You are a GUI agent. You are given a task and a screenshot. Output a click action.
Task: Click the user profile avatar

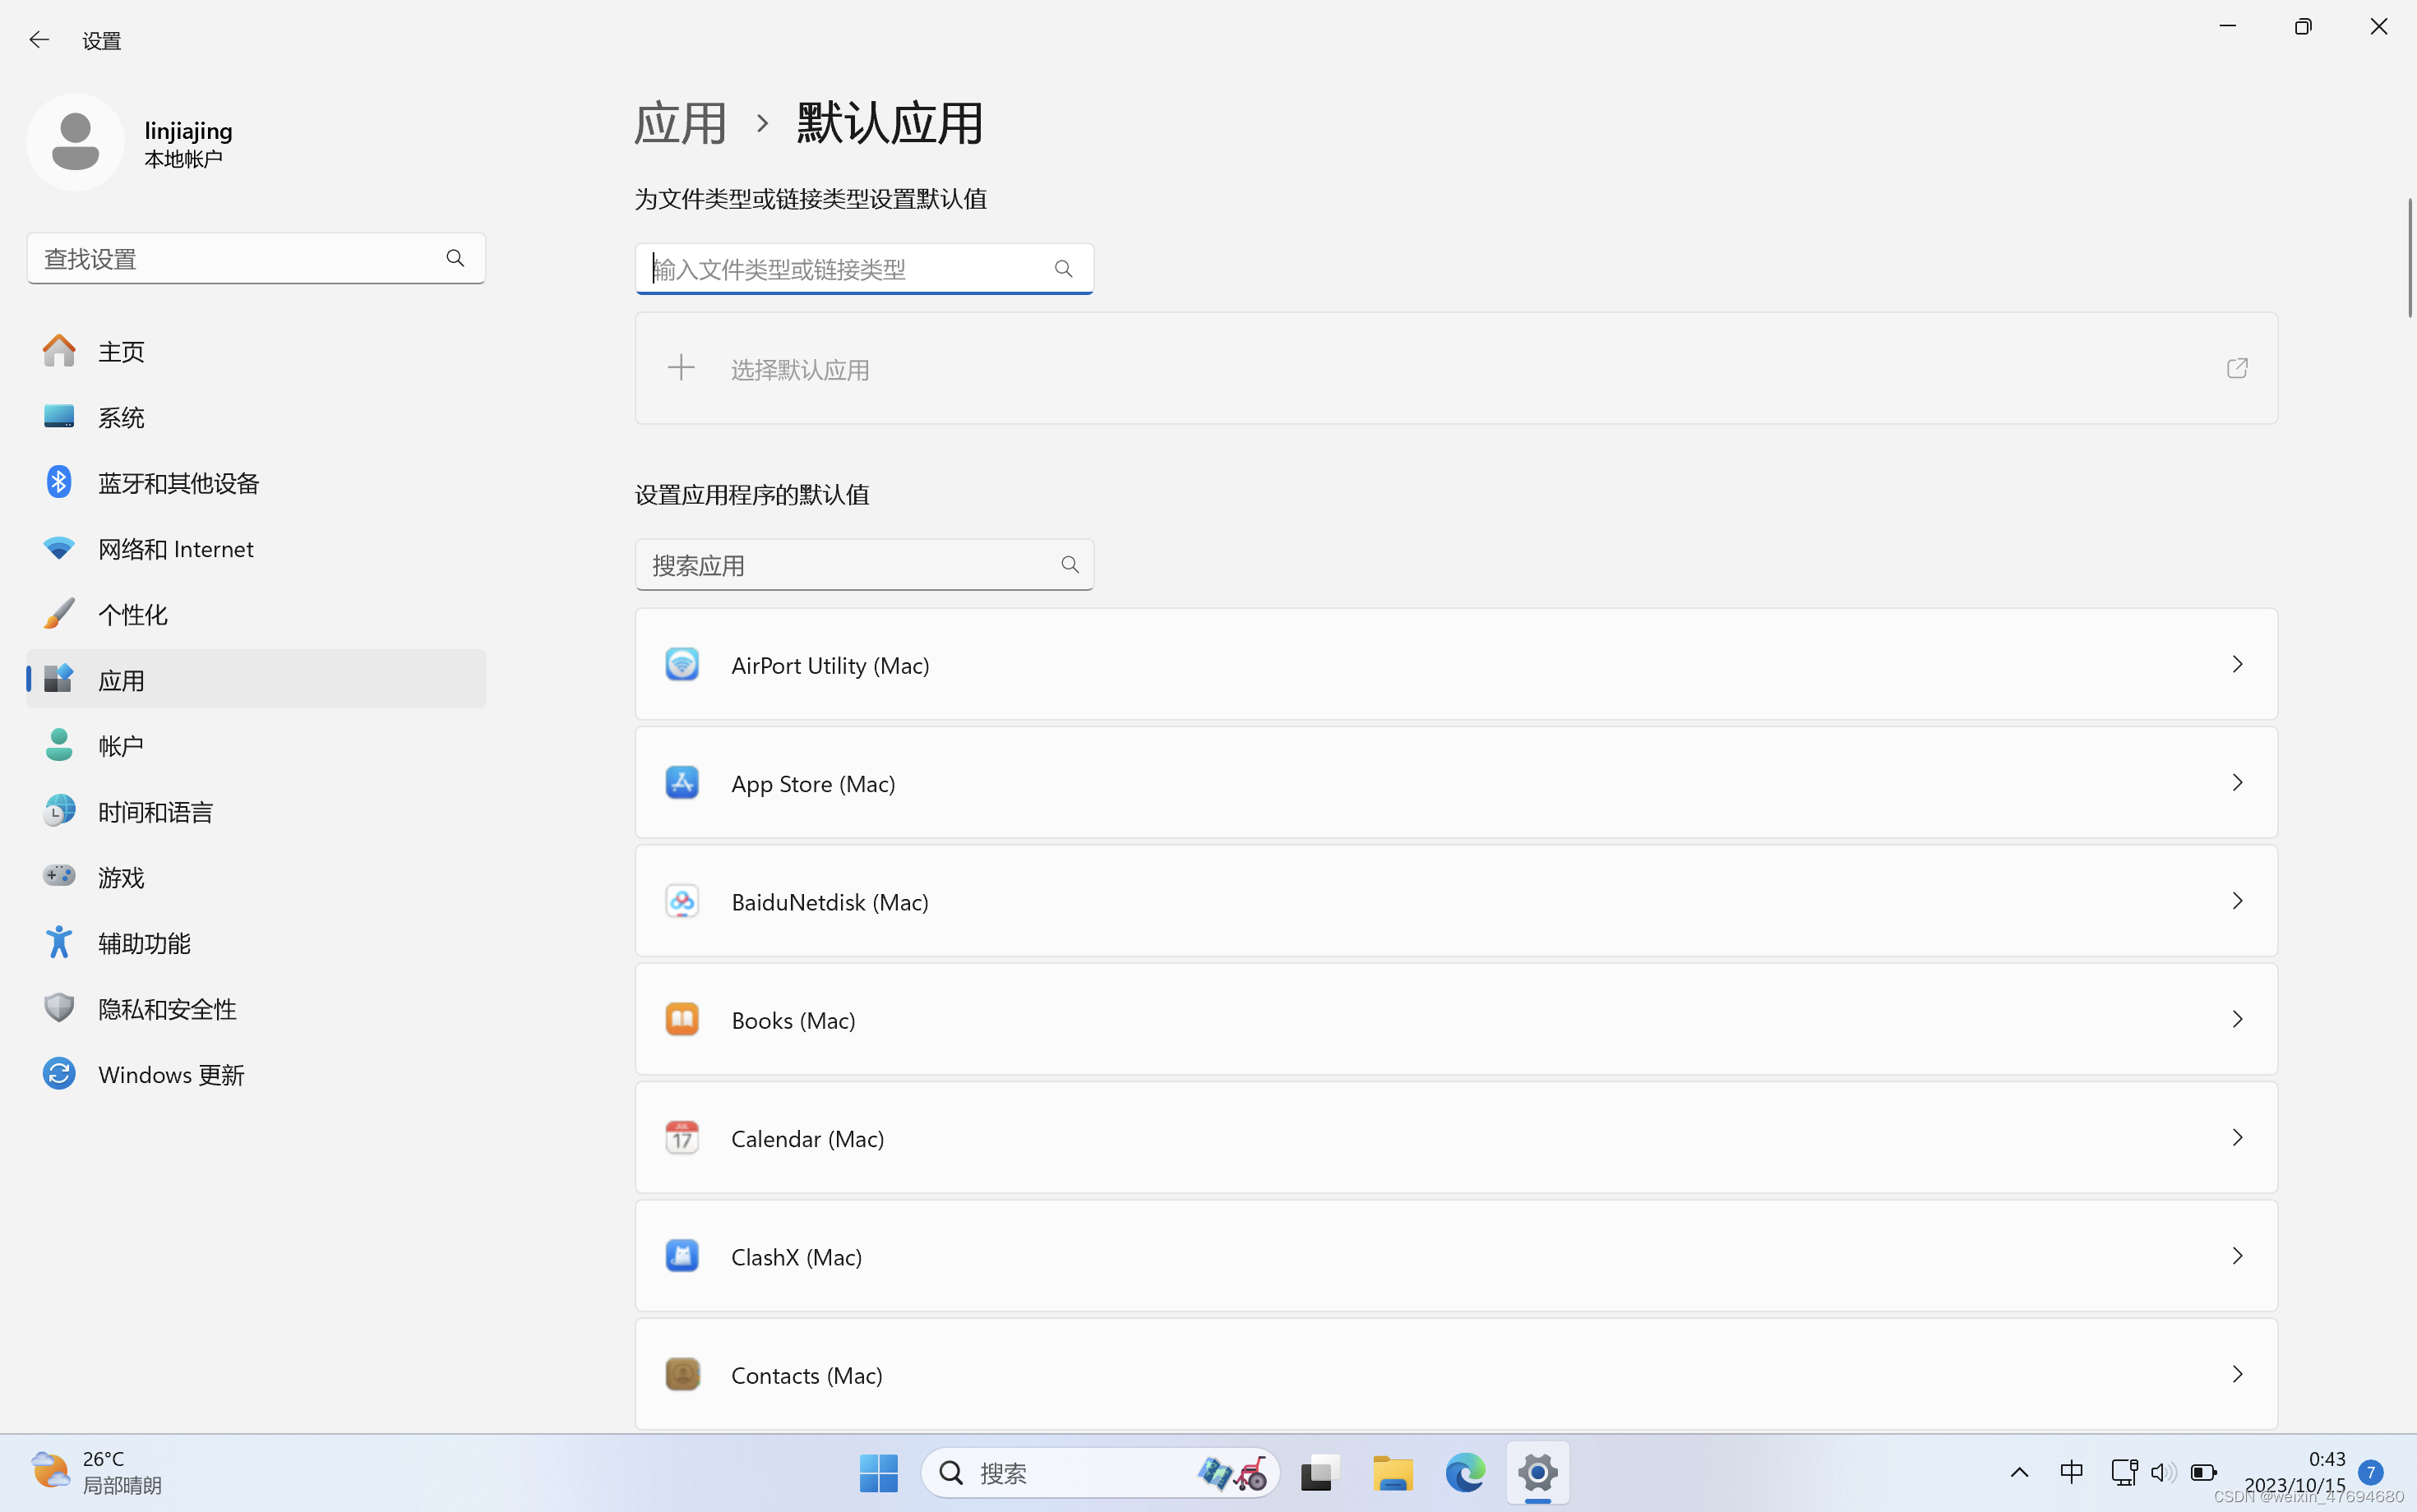click(75, 142)
